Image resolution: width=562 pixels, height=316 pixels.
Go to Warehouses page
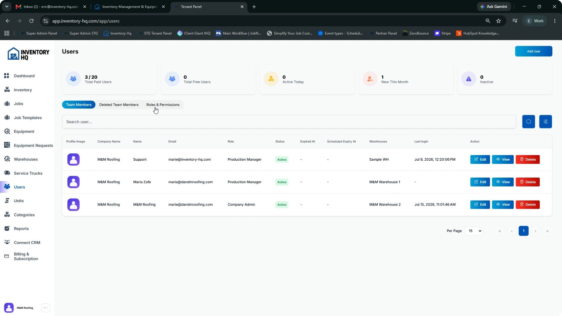(26, 159)
